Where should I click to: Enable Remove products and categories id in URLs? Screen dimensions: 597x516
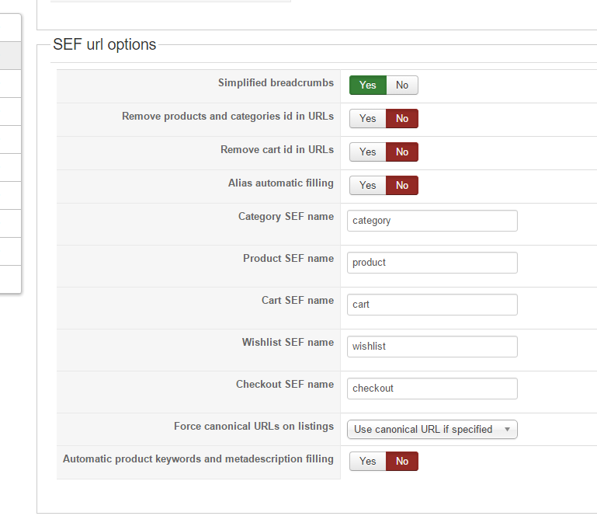[368, 118]
